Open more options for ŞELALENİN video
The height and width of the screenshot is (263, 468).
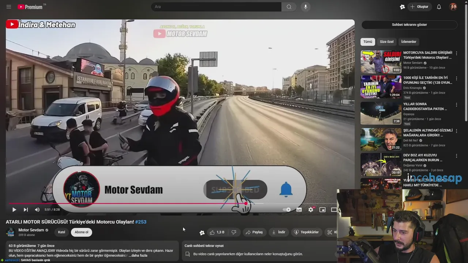456,131
